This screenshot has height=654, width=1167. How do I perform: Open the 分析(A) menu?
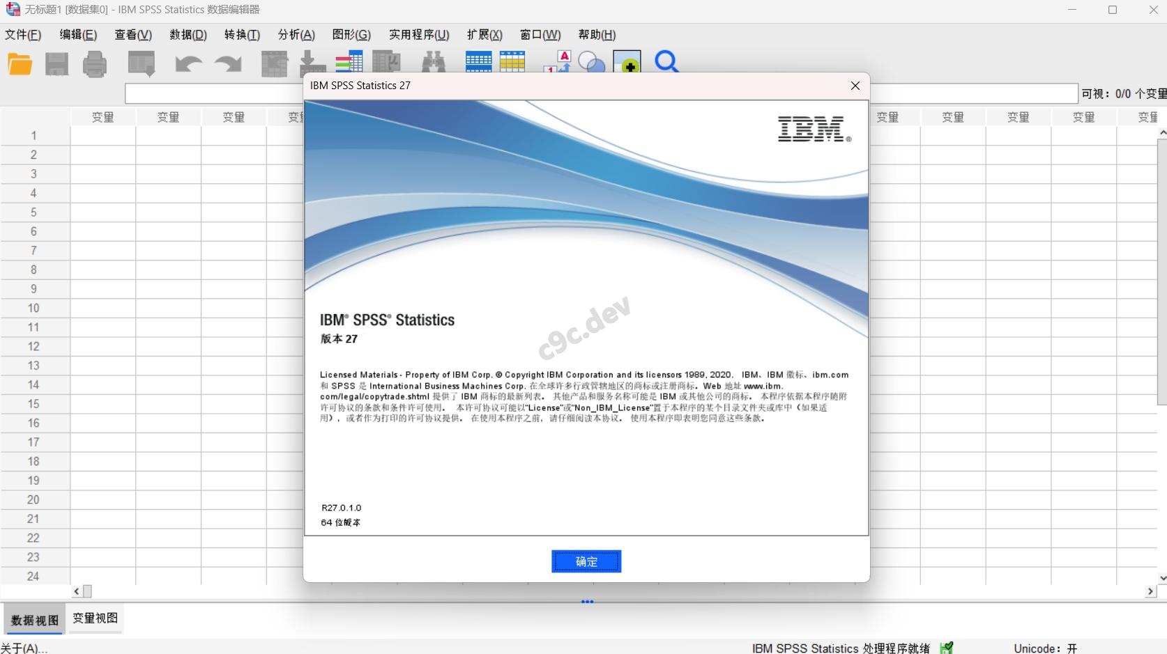(x=296, y=35)
